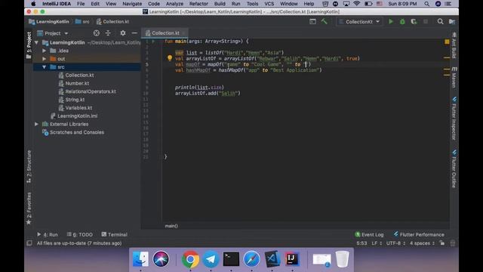The width and height of the screenshot is (483, 272).
Task: Build project with hammer icon
Action: [x=324, y=22]
